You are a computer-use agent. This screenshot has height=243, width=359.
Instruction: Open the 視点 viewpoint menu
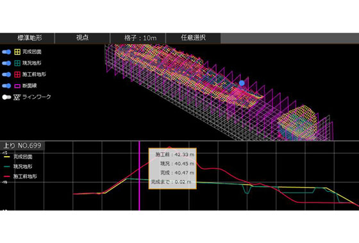click(83, 38)
